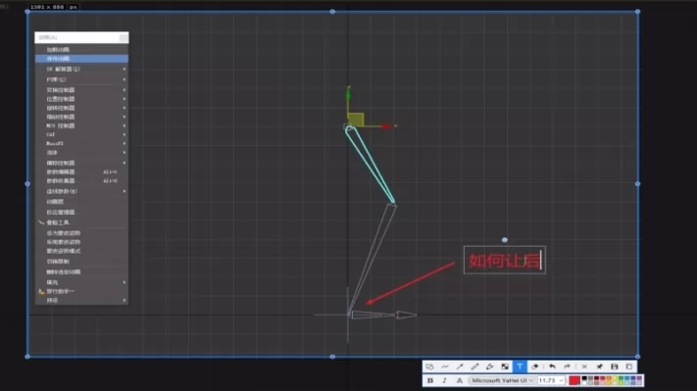The width and height of the screenshot is (697, 391).
Task: Select the arrow annotation tool
Action: pos(460,367)
